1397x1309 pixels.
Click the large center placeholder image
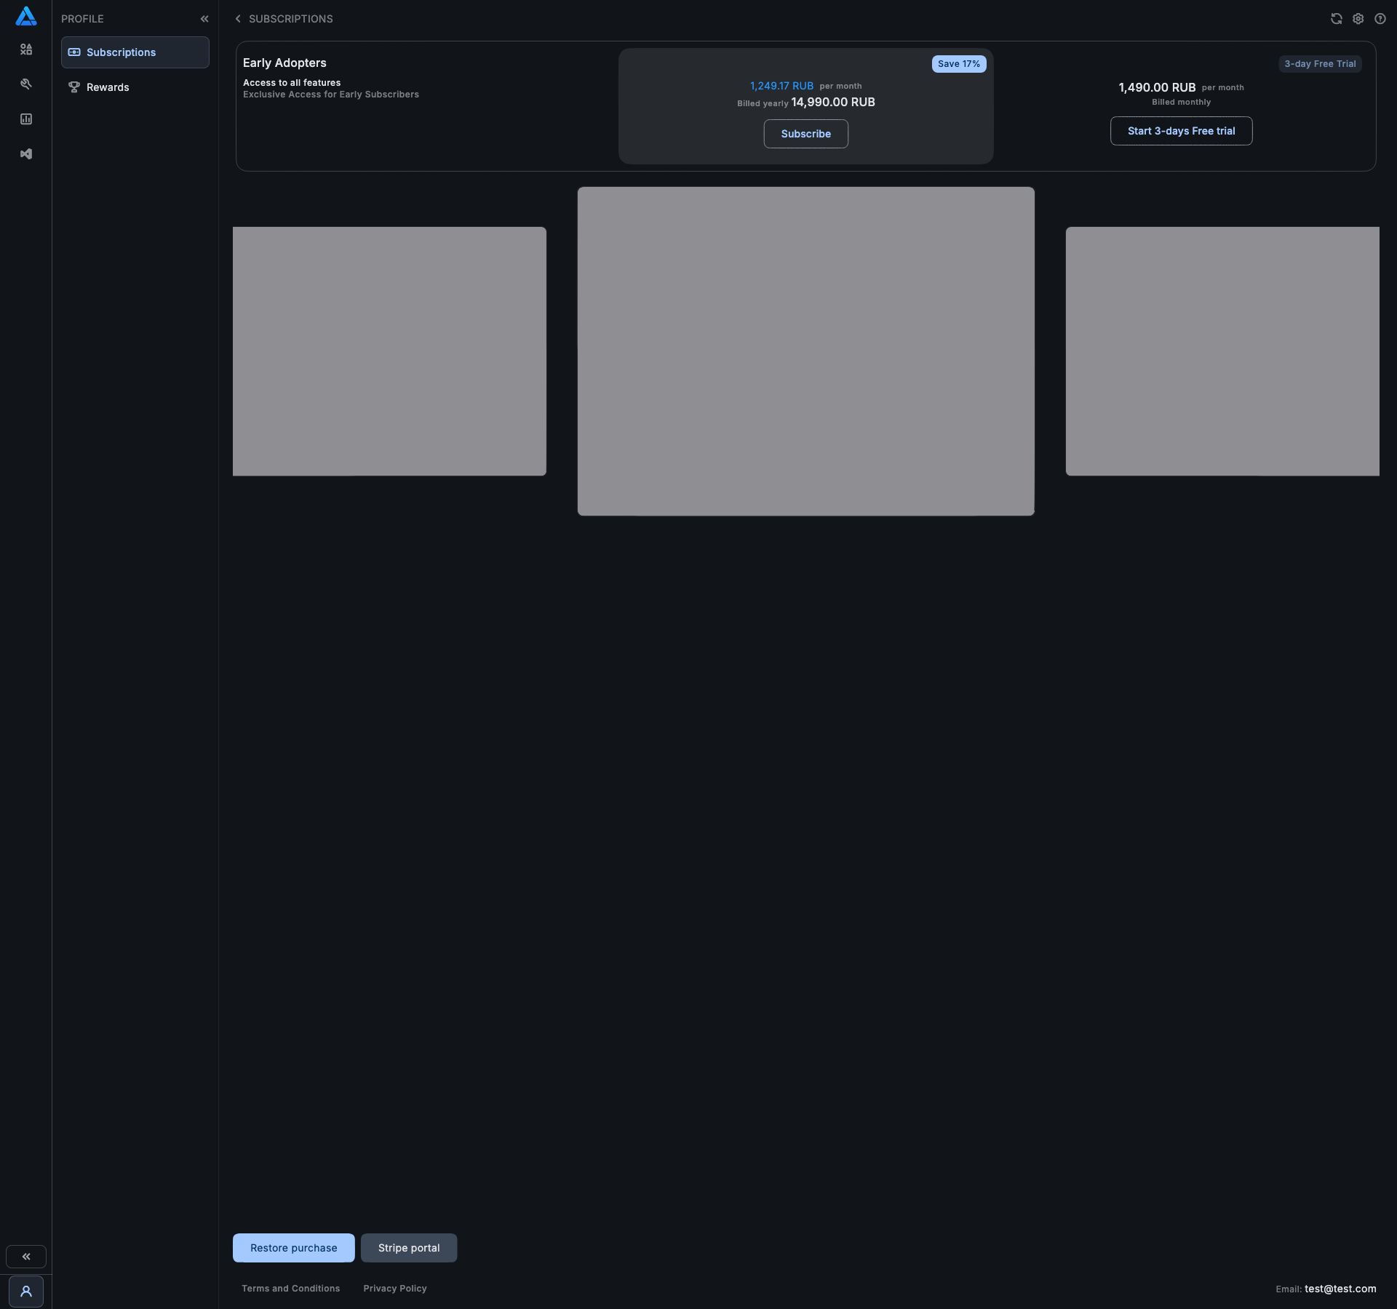click(805, 351)
